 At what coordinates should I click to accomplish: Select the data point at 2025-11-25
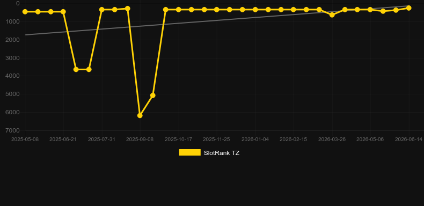(x=217, y=10)
